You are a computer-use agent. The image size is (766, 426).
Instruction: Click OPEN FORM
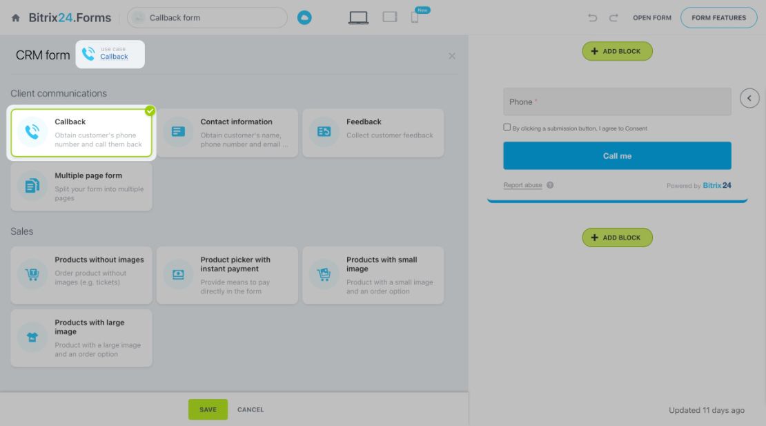(x=652, y=18)
